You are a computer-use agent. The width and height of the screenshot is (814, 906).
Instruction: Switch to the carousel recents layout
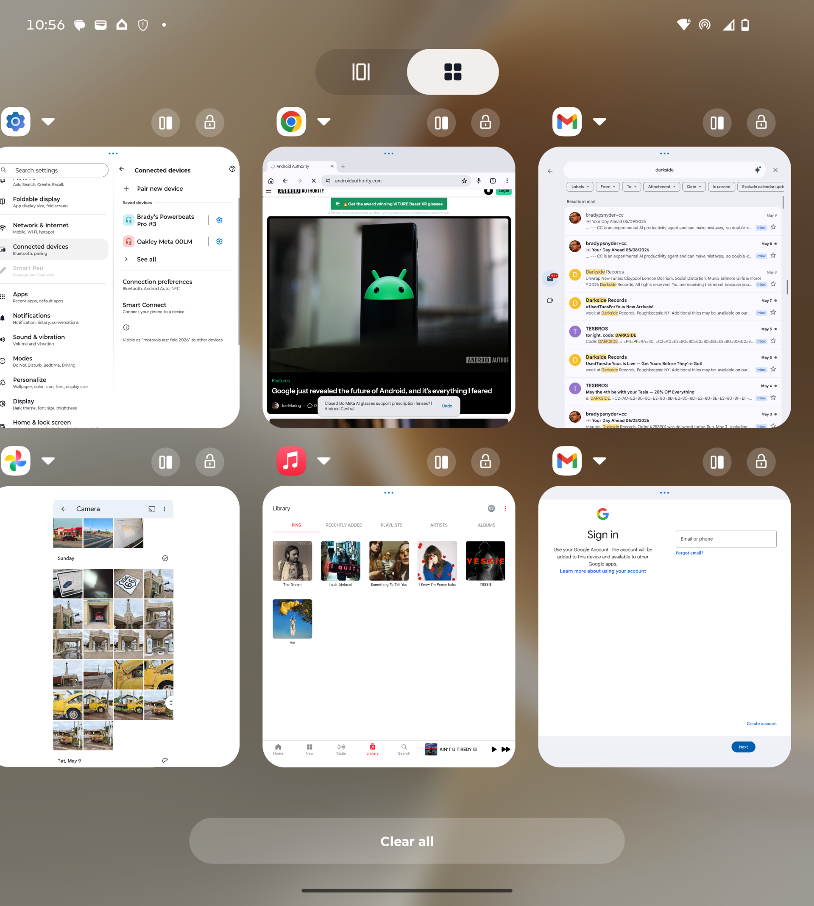[361, 72]
